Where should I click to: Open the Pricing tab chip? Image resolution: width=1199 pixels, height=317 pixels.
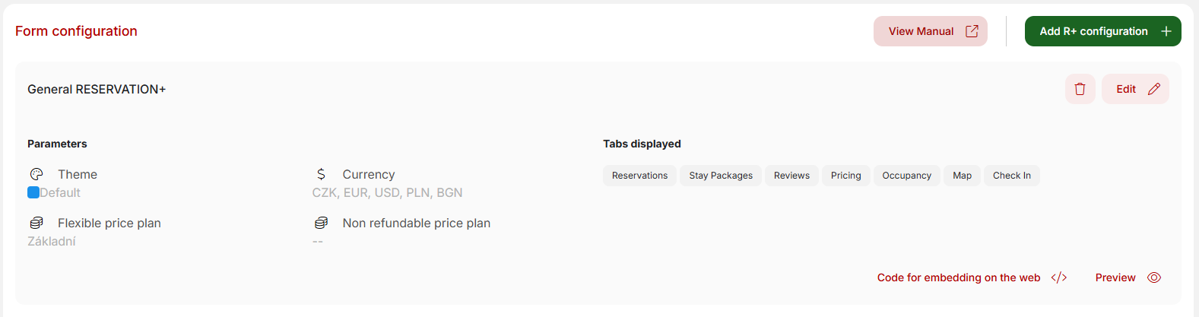click(845, 176)
